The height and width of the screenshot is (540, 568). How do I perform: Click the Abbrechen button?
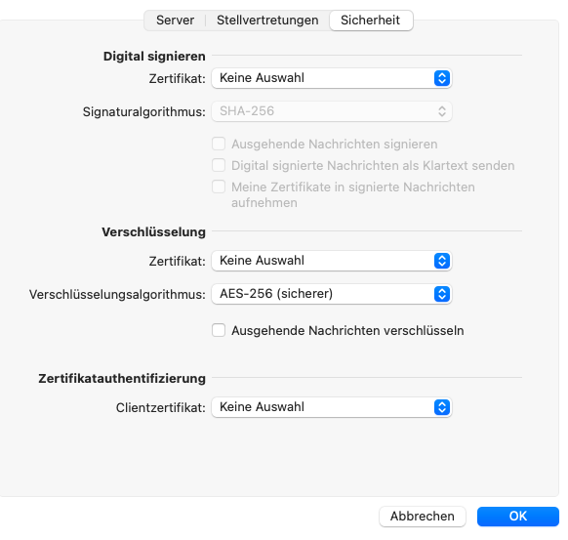[423, 517]
